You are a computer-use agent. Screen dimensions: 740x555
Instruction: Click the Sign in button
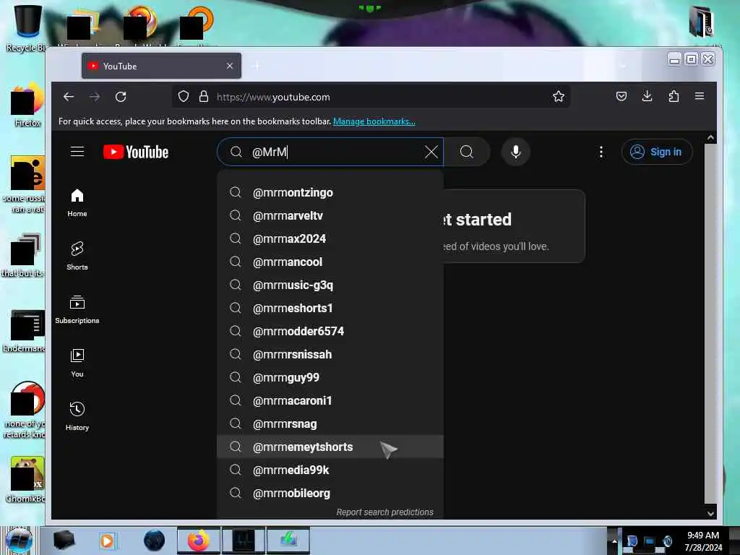pyautogui.click(x=657, y=152)
